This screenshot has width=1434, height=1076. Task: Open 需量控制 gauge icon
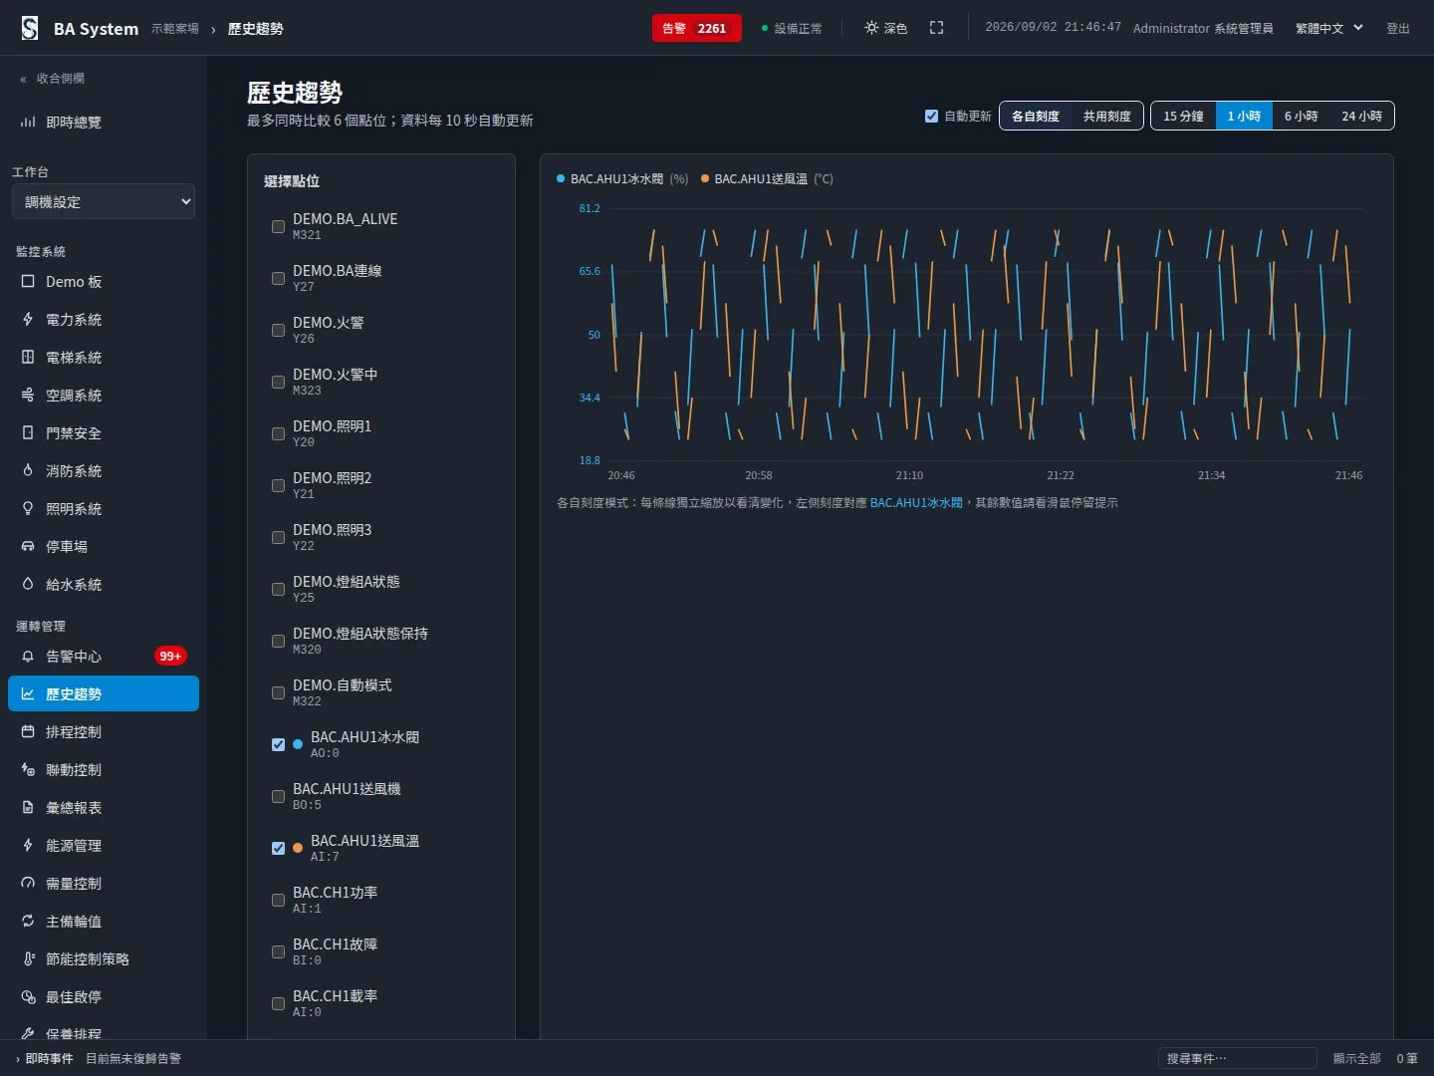28,884
